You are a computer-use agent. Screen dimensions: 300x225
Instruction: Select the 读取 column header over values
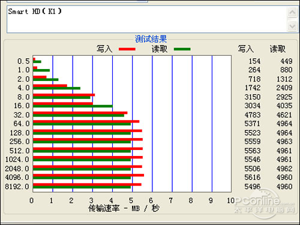278,49
